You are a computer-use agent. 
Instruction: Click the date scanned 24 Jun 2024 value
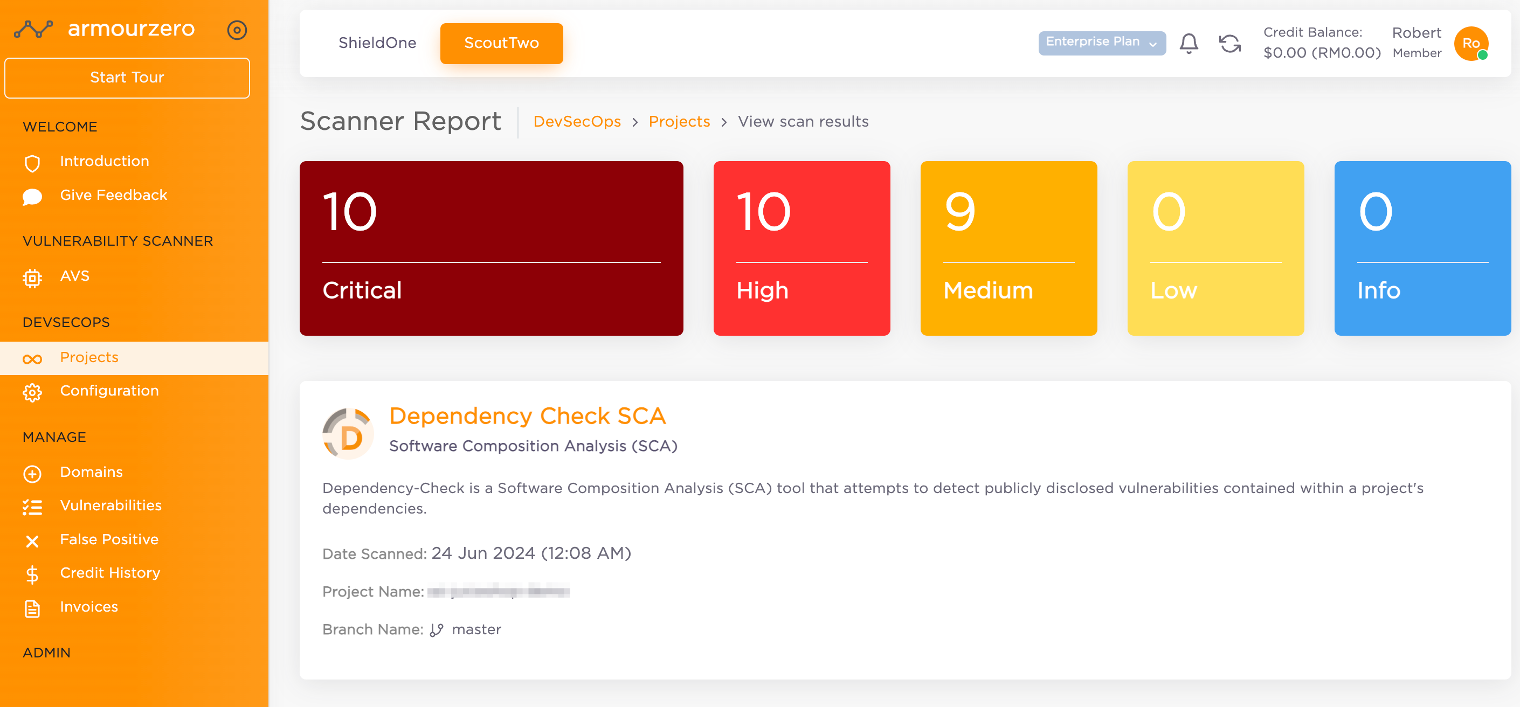coord(531,553)
